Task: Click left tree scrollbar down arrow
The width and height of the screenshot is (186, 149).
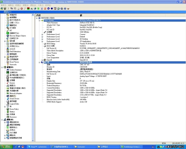Action: 33,140
